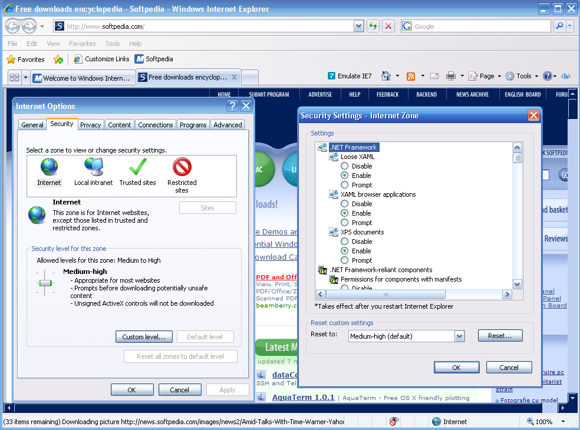Open the Quick Tabs grid icon
Image resolution: width=580 pixels, height=430 pixels.
coord(14,78)
